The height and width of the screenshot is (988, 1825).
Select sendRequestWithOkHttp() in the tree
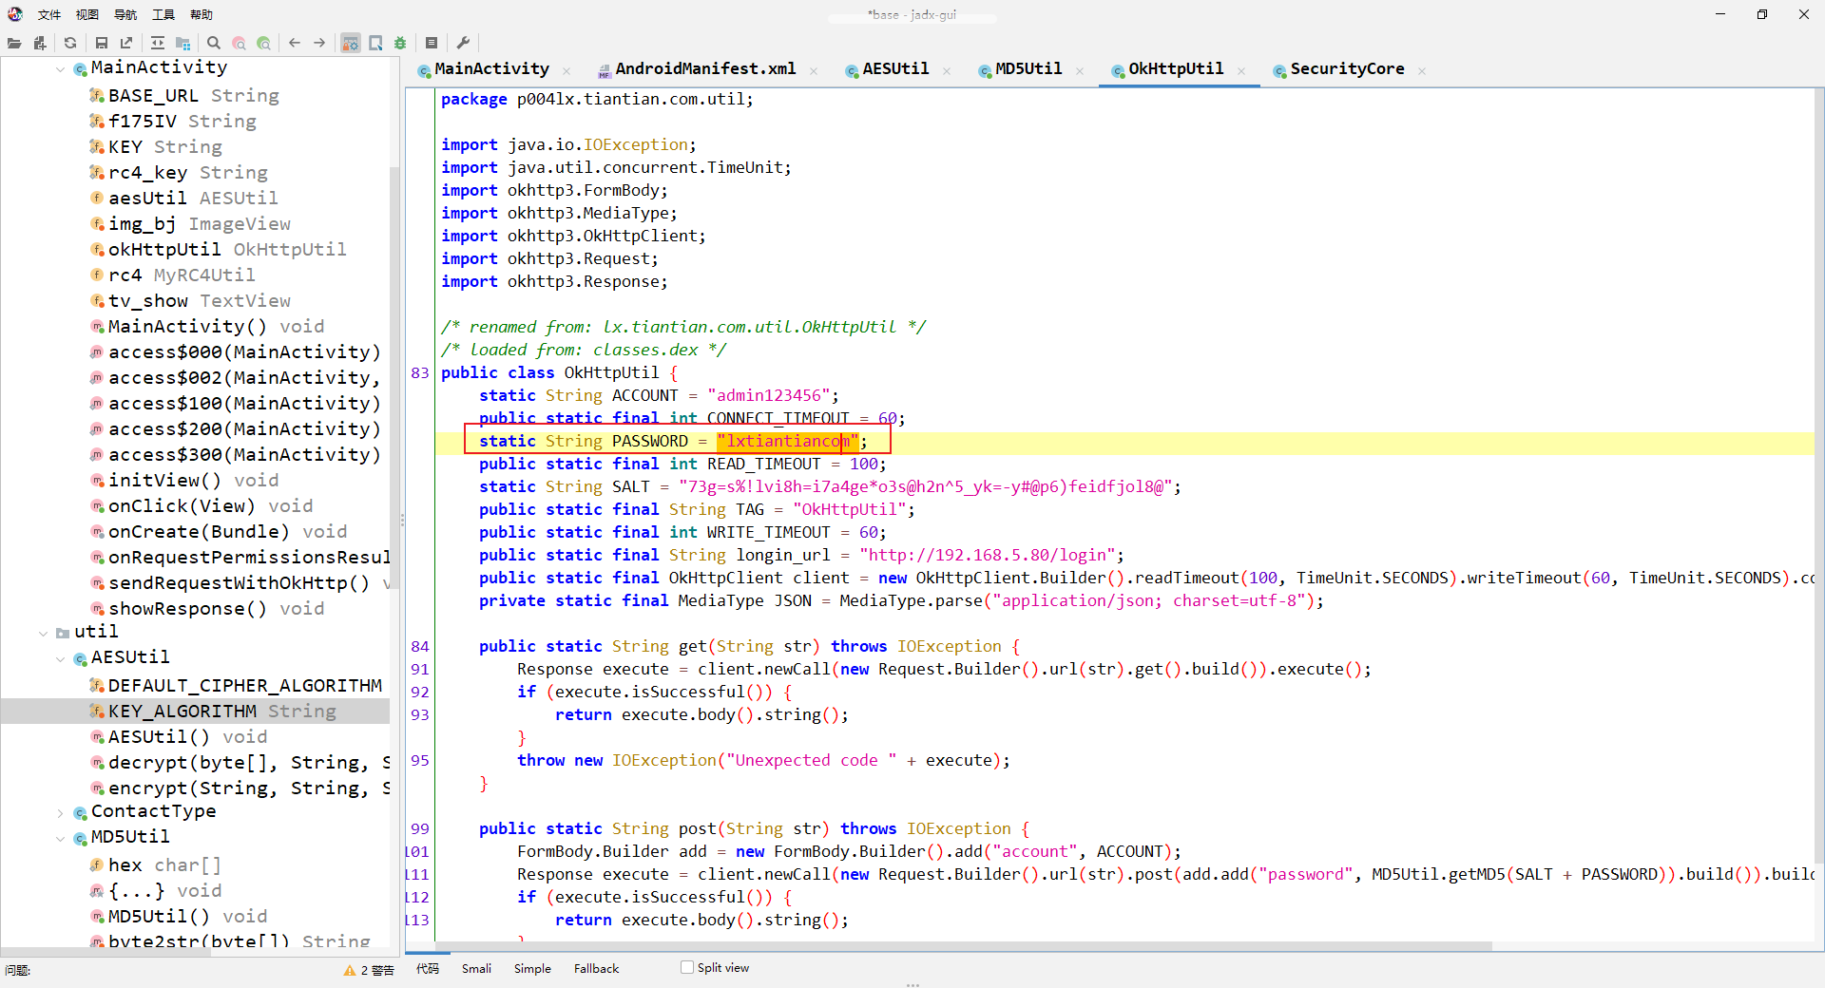point(239,583)
